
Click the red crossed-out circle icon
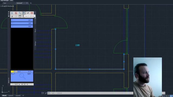click(x=16, y=13)
